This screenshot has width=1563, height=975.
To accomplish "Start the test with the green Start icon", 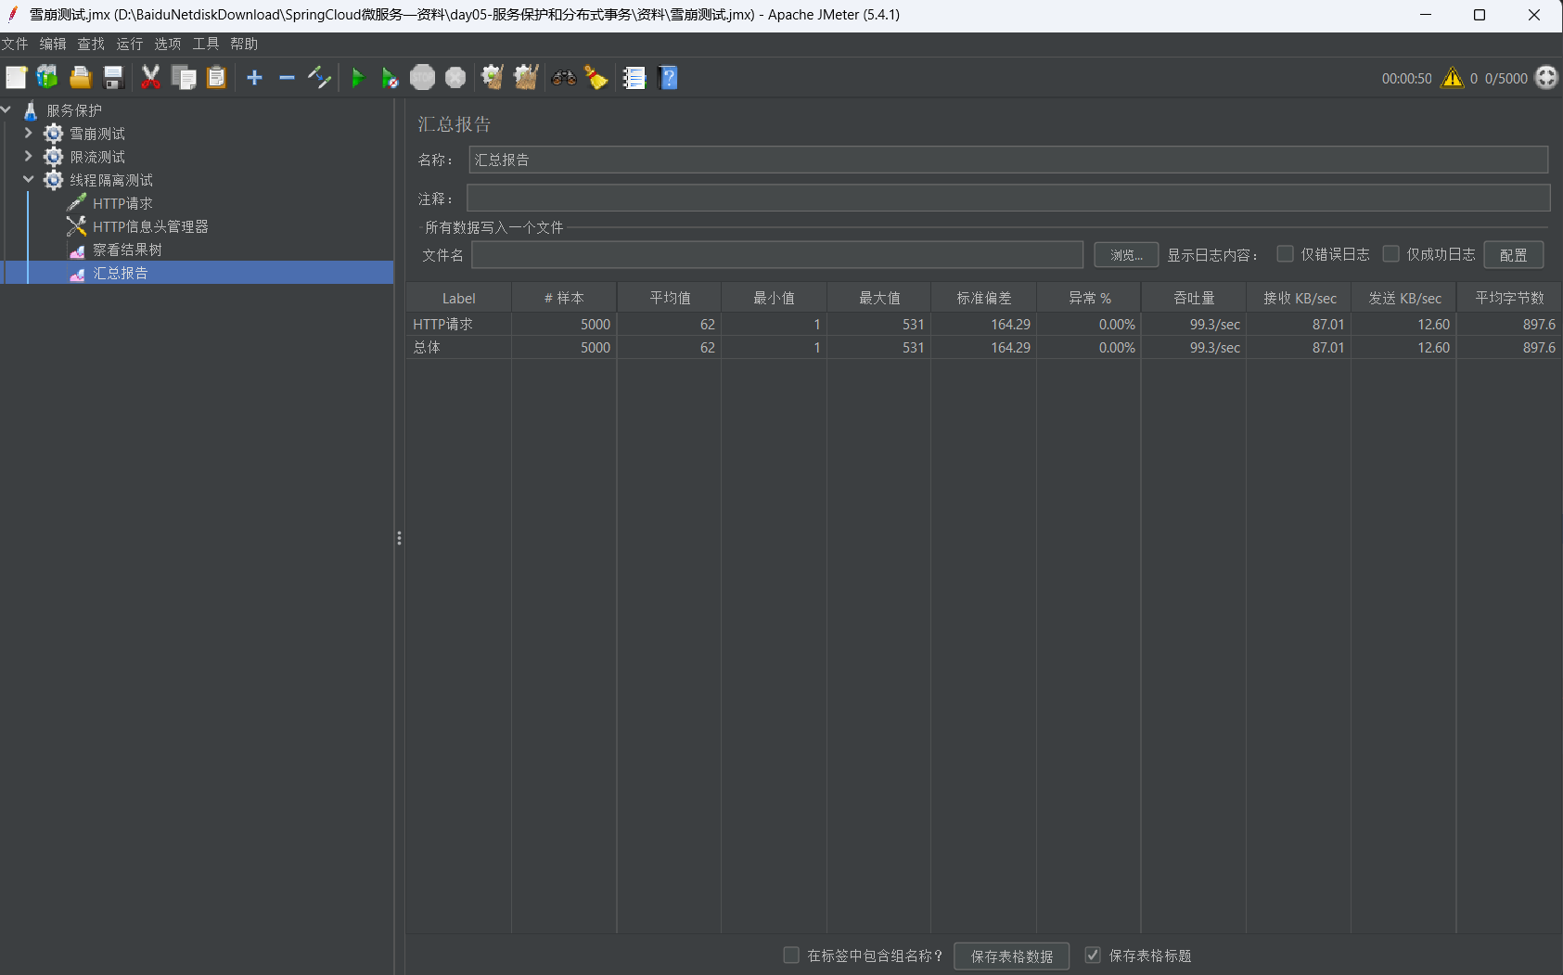I will click(359, 78).
